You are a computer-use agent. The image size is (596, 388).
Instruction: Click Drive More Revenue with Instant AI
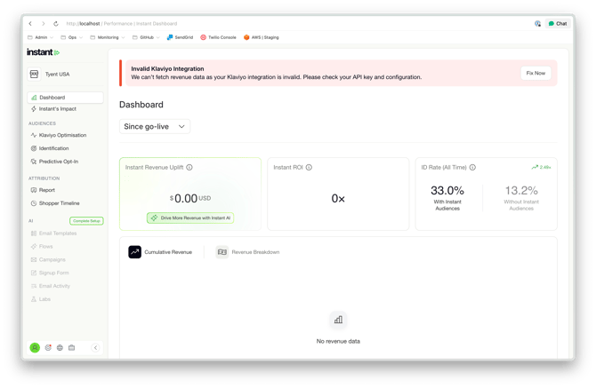[x=190, y=218]
